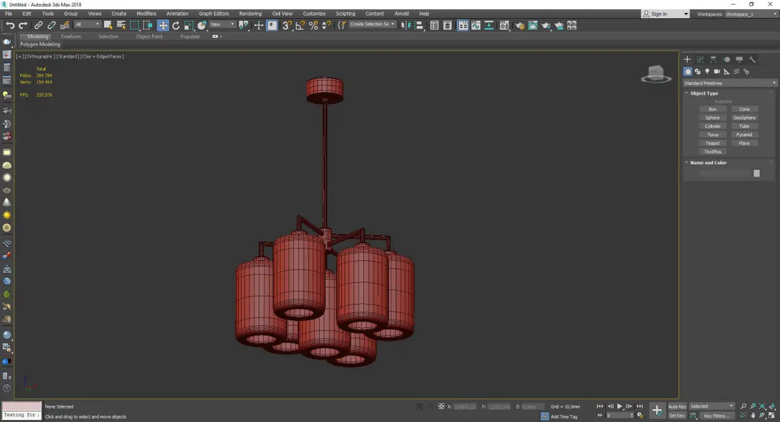Switch to the Motion command panel

tap(726, 59)
